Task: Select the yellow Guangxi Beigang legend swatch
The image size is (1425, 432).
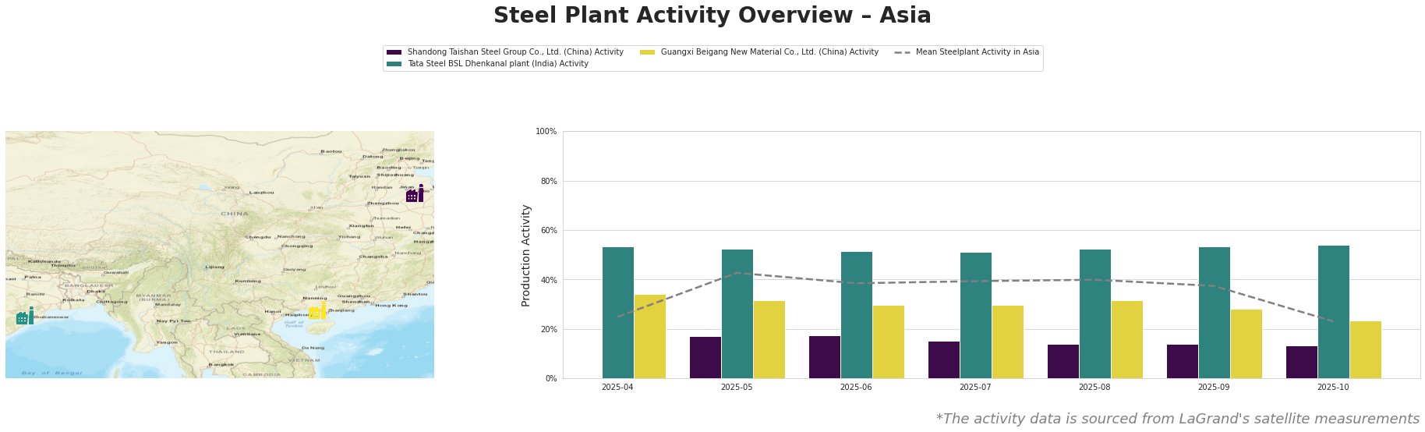Action: pyautogui.click(x=647, y=52)
